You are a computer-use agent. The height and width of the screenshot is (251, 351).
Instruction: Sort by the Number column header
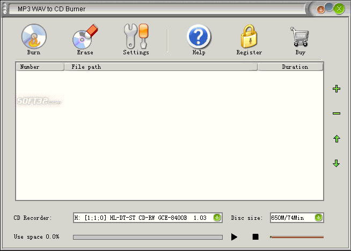(40, 67)
